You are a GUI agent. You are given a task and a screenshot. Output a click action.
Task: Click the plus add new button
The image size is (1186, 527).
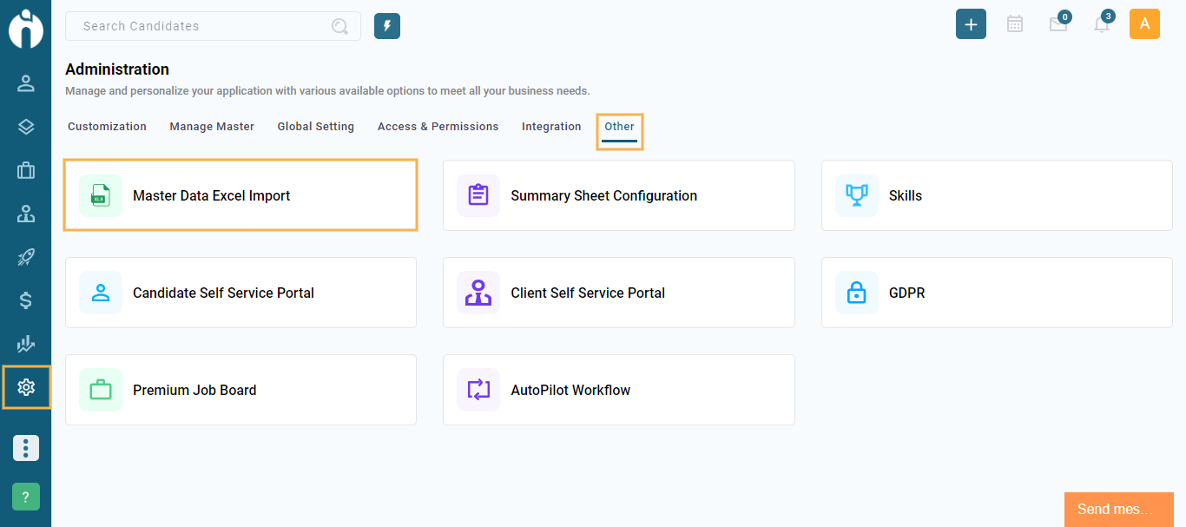971,24
